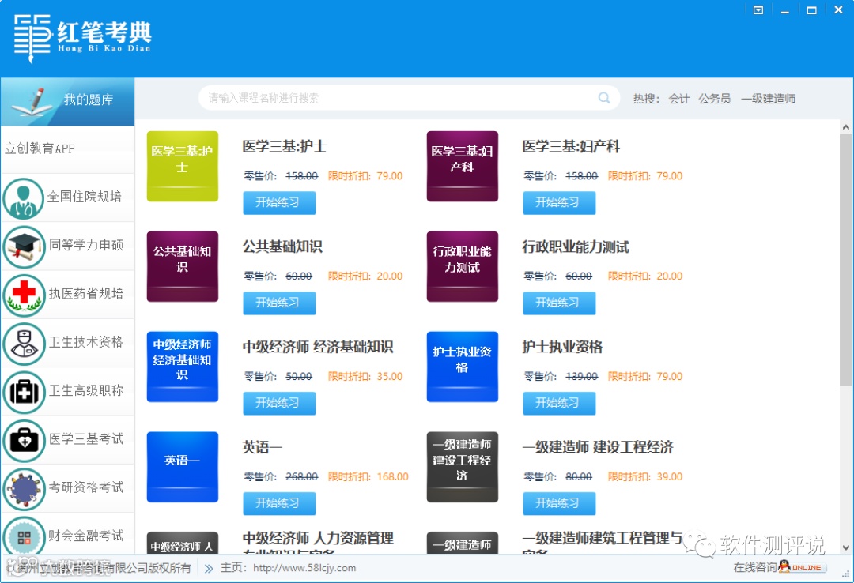Click the scrollbar down arrow
Image resolution: width=854 pixels, height=583 pixels.
click(846, 548)
